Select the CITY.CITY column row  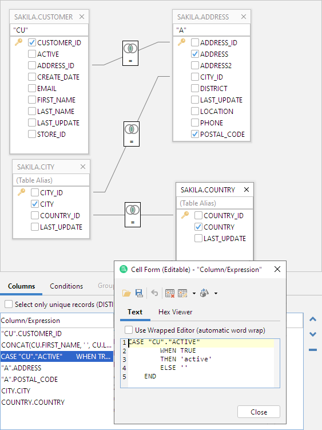click(57, 391)
